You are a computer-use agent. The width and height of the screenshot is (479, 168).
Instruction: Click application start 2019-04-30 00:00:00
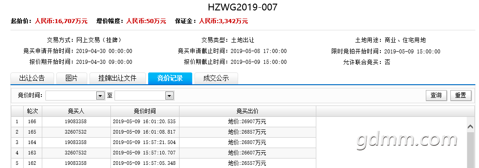(x=104, y=51)
